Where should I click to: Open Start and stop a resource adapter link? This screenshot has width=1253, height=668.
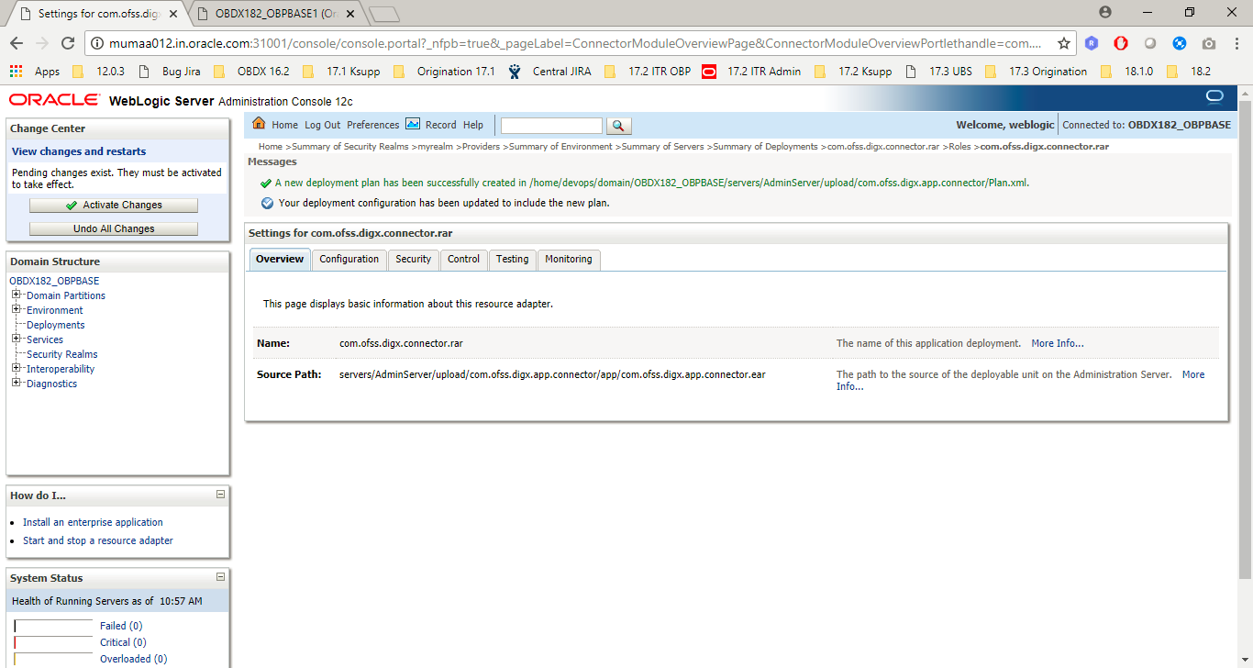[x=98, y=540]
